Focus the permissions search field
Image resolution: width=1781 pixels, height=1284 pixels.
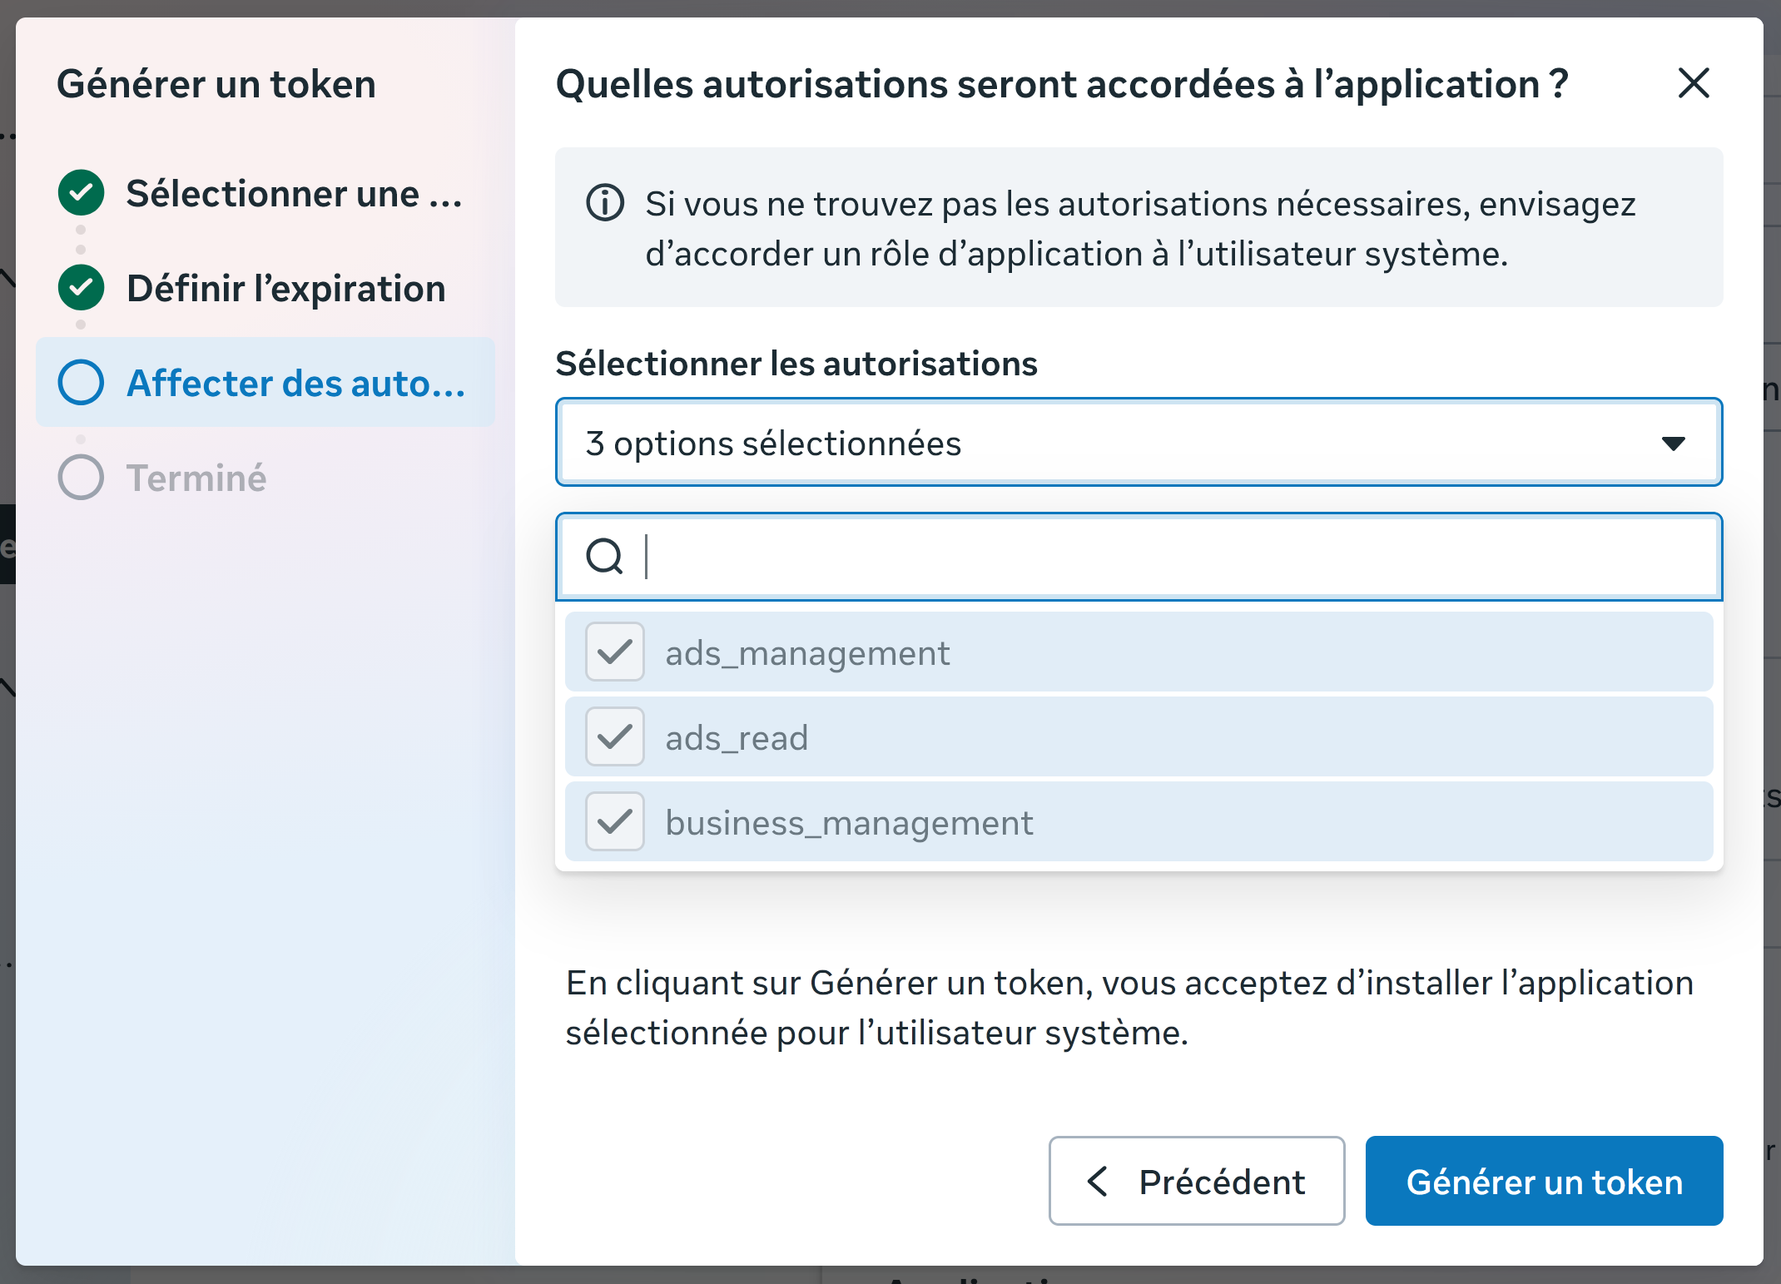tap(1139, 557)
